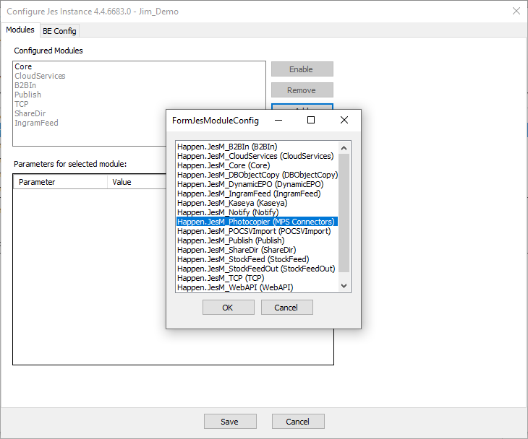This screenshot has height=439, width=528.
Task: Select ShareDir in Configured Modules list
Action: pyautogui.click(x=30, y=113)
